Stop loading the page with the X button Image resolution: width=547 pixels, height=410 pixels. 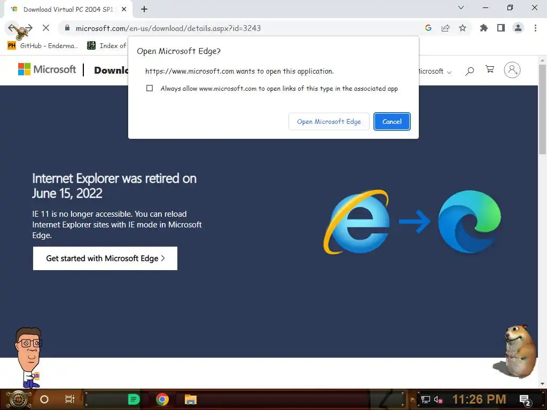point(46,28)
